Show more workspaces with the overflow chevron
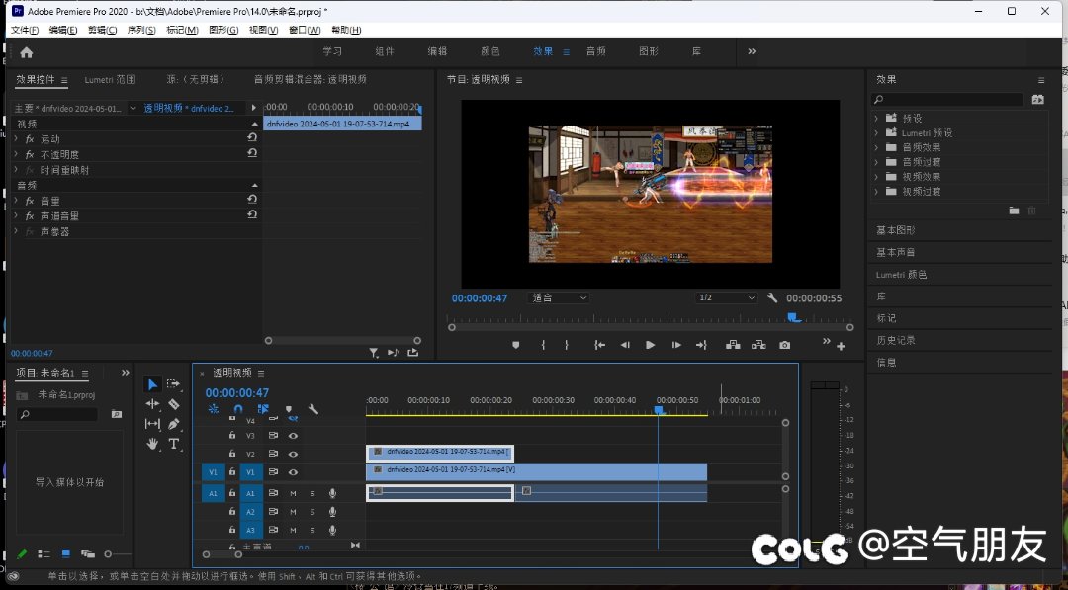 752,51
